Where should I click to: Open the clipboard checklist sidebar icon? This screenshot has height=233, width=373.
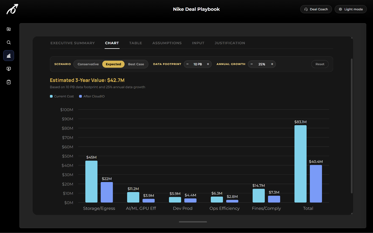(x=9, y=82)
